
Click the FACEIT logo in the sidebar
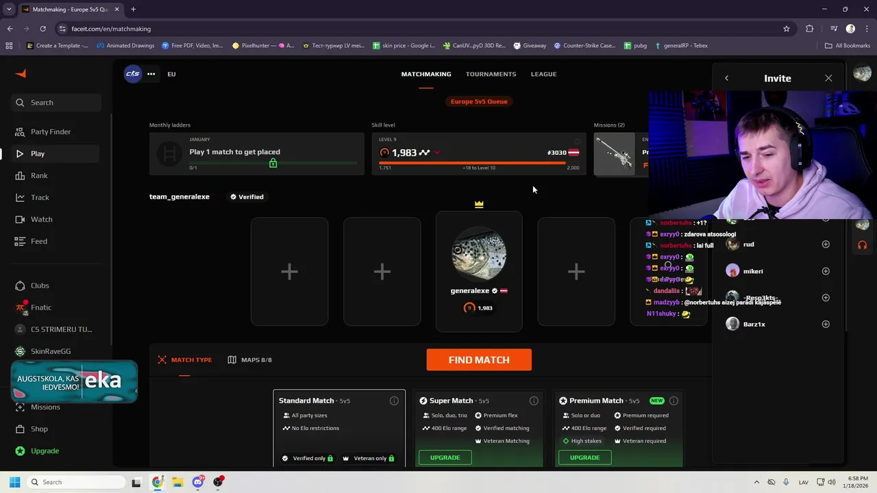[21, 74]
